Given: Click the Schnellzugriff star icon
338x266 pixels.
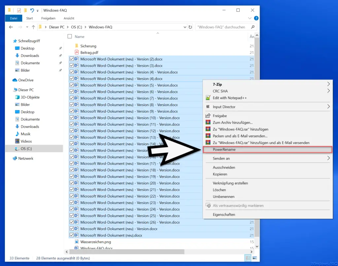Looking at the screenshot, I should pyautogui.click(x=15, y=41).
